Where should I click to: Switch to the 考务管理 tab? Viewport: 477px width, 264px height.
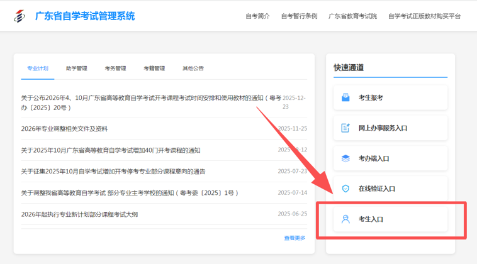coord(115,69)
